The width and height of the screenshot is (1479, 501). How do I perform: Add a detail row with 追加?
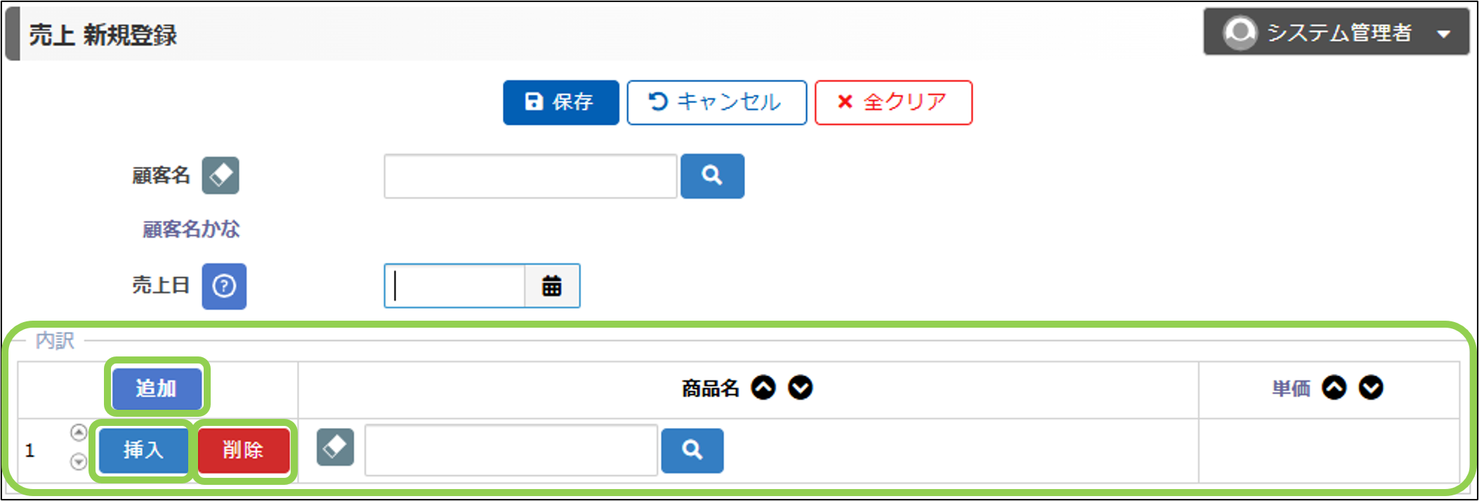point(157,388)
